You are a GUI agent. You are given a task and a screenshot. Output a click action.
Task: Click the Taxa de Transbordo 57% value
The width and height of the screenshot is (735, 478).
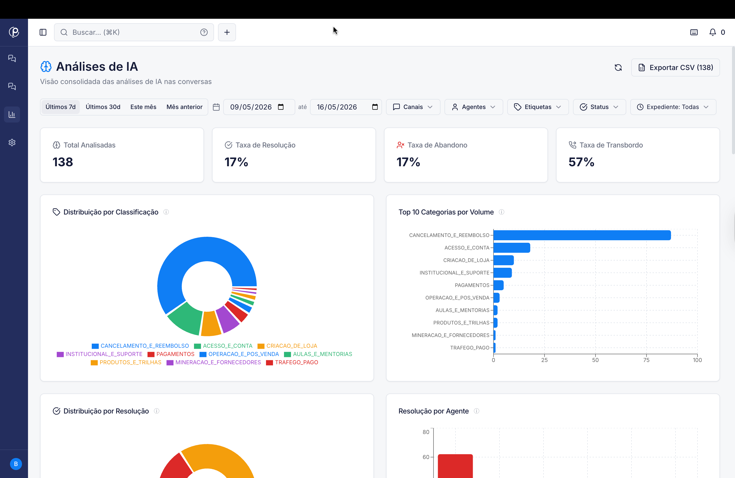tap(581, 162)
